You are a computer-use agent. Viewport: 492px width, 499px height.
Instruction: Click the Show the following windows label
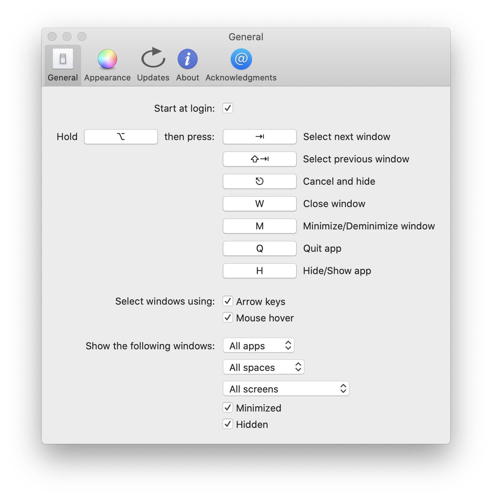150,346
